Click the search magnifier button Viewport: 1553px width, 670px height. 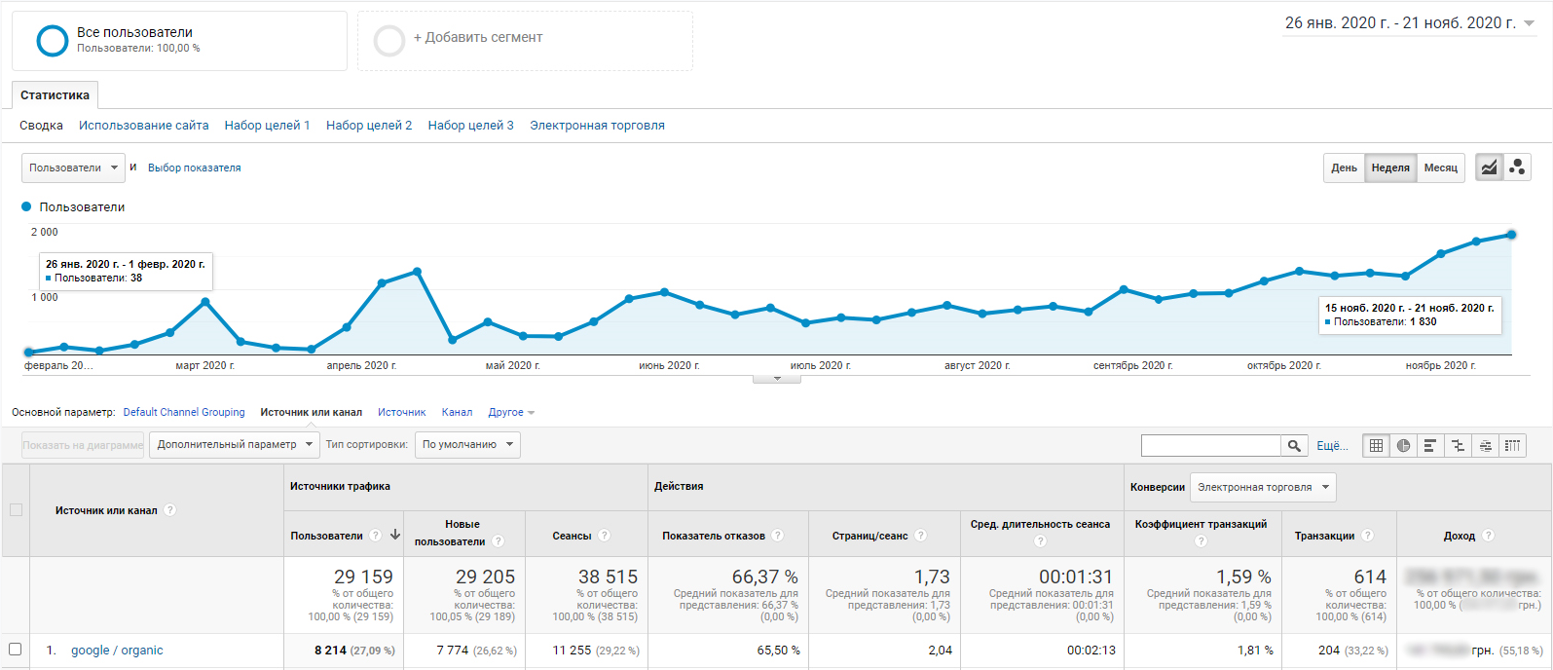[1294, 445]
